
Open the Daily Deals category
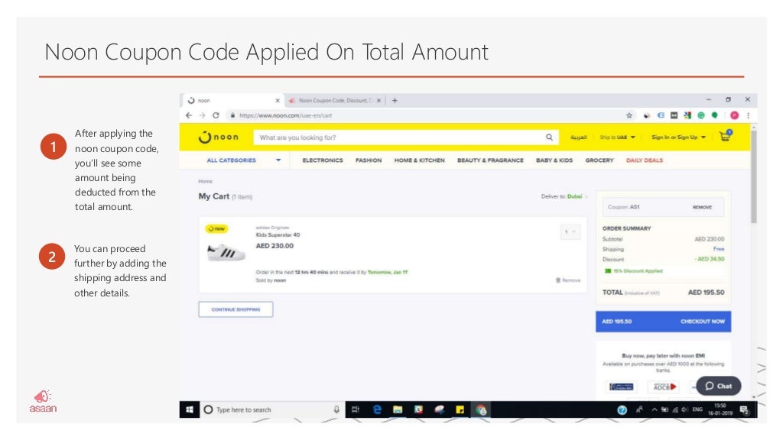coord(645,160)
